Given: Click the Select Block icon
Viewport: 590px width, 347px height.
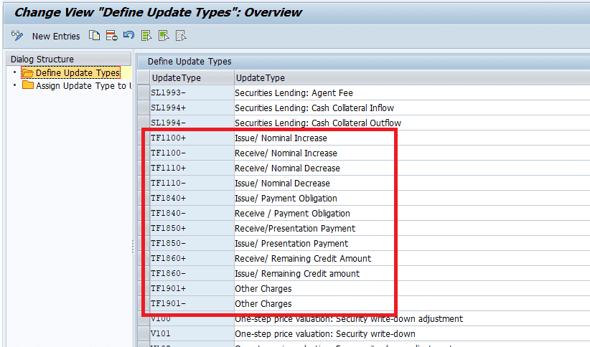Looking at the screenshot, I should [164, 36].
